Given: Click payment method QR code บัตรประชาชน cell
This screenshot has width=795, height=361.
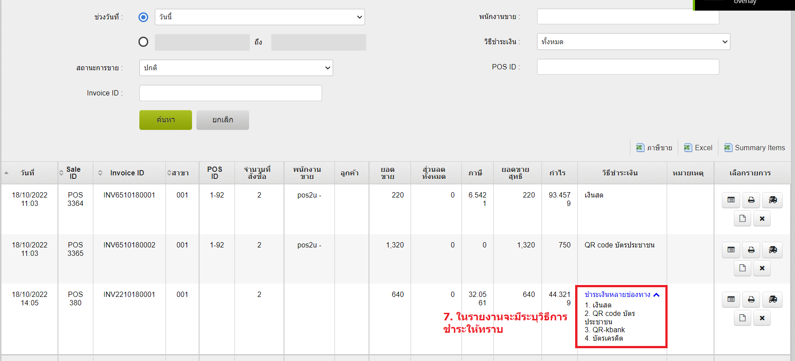Looking at the screenshot, I should [619, 245].
